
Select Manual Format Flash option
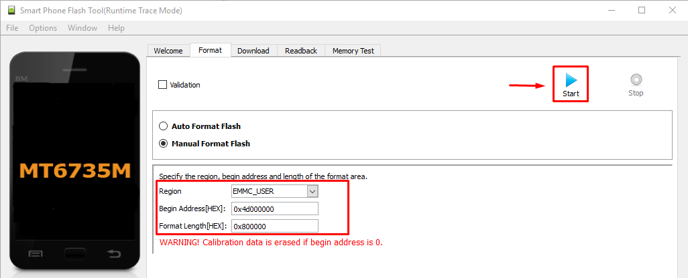coord(163,144)
